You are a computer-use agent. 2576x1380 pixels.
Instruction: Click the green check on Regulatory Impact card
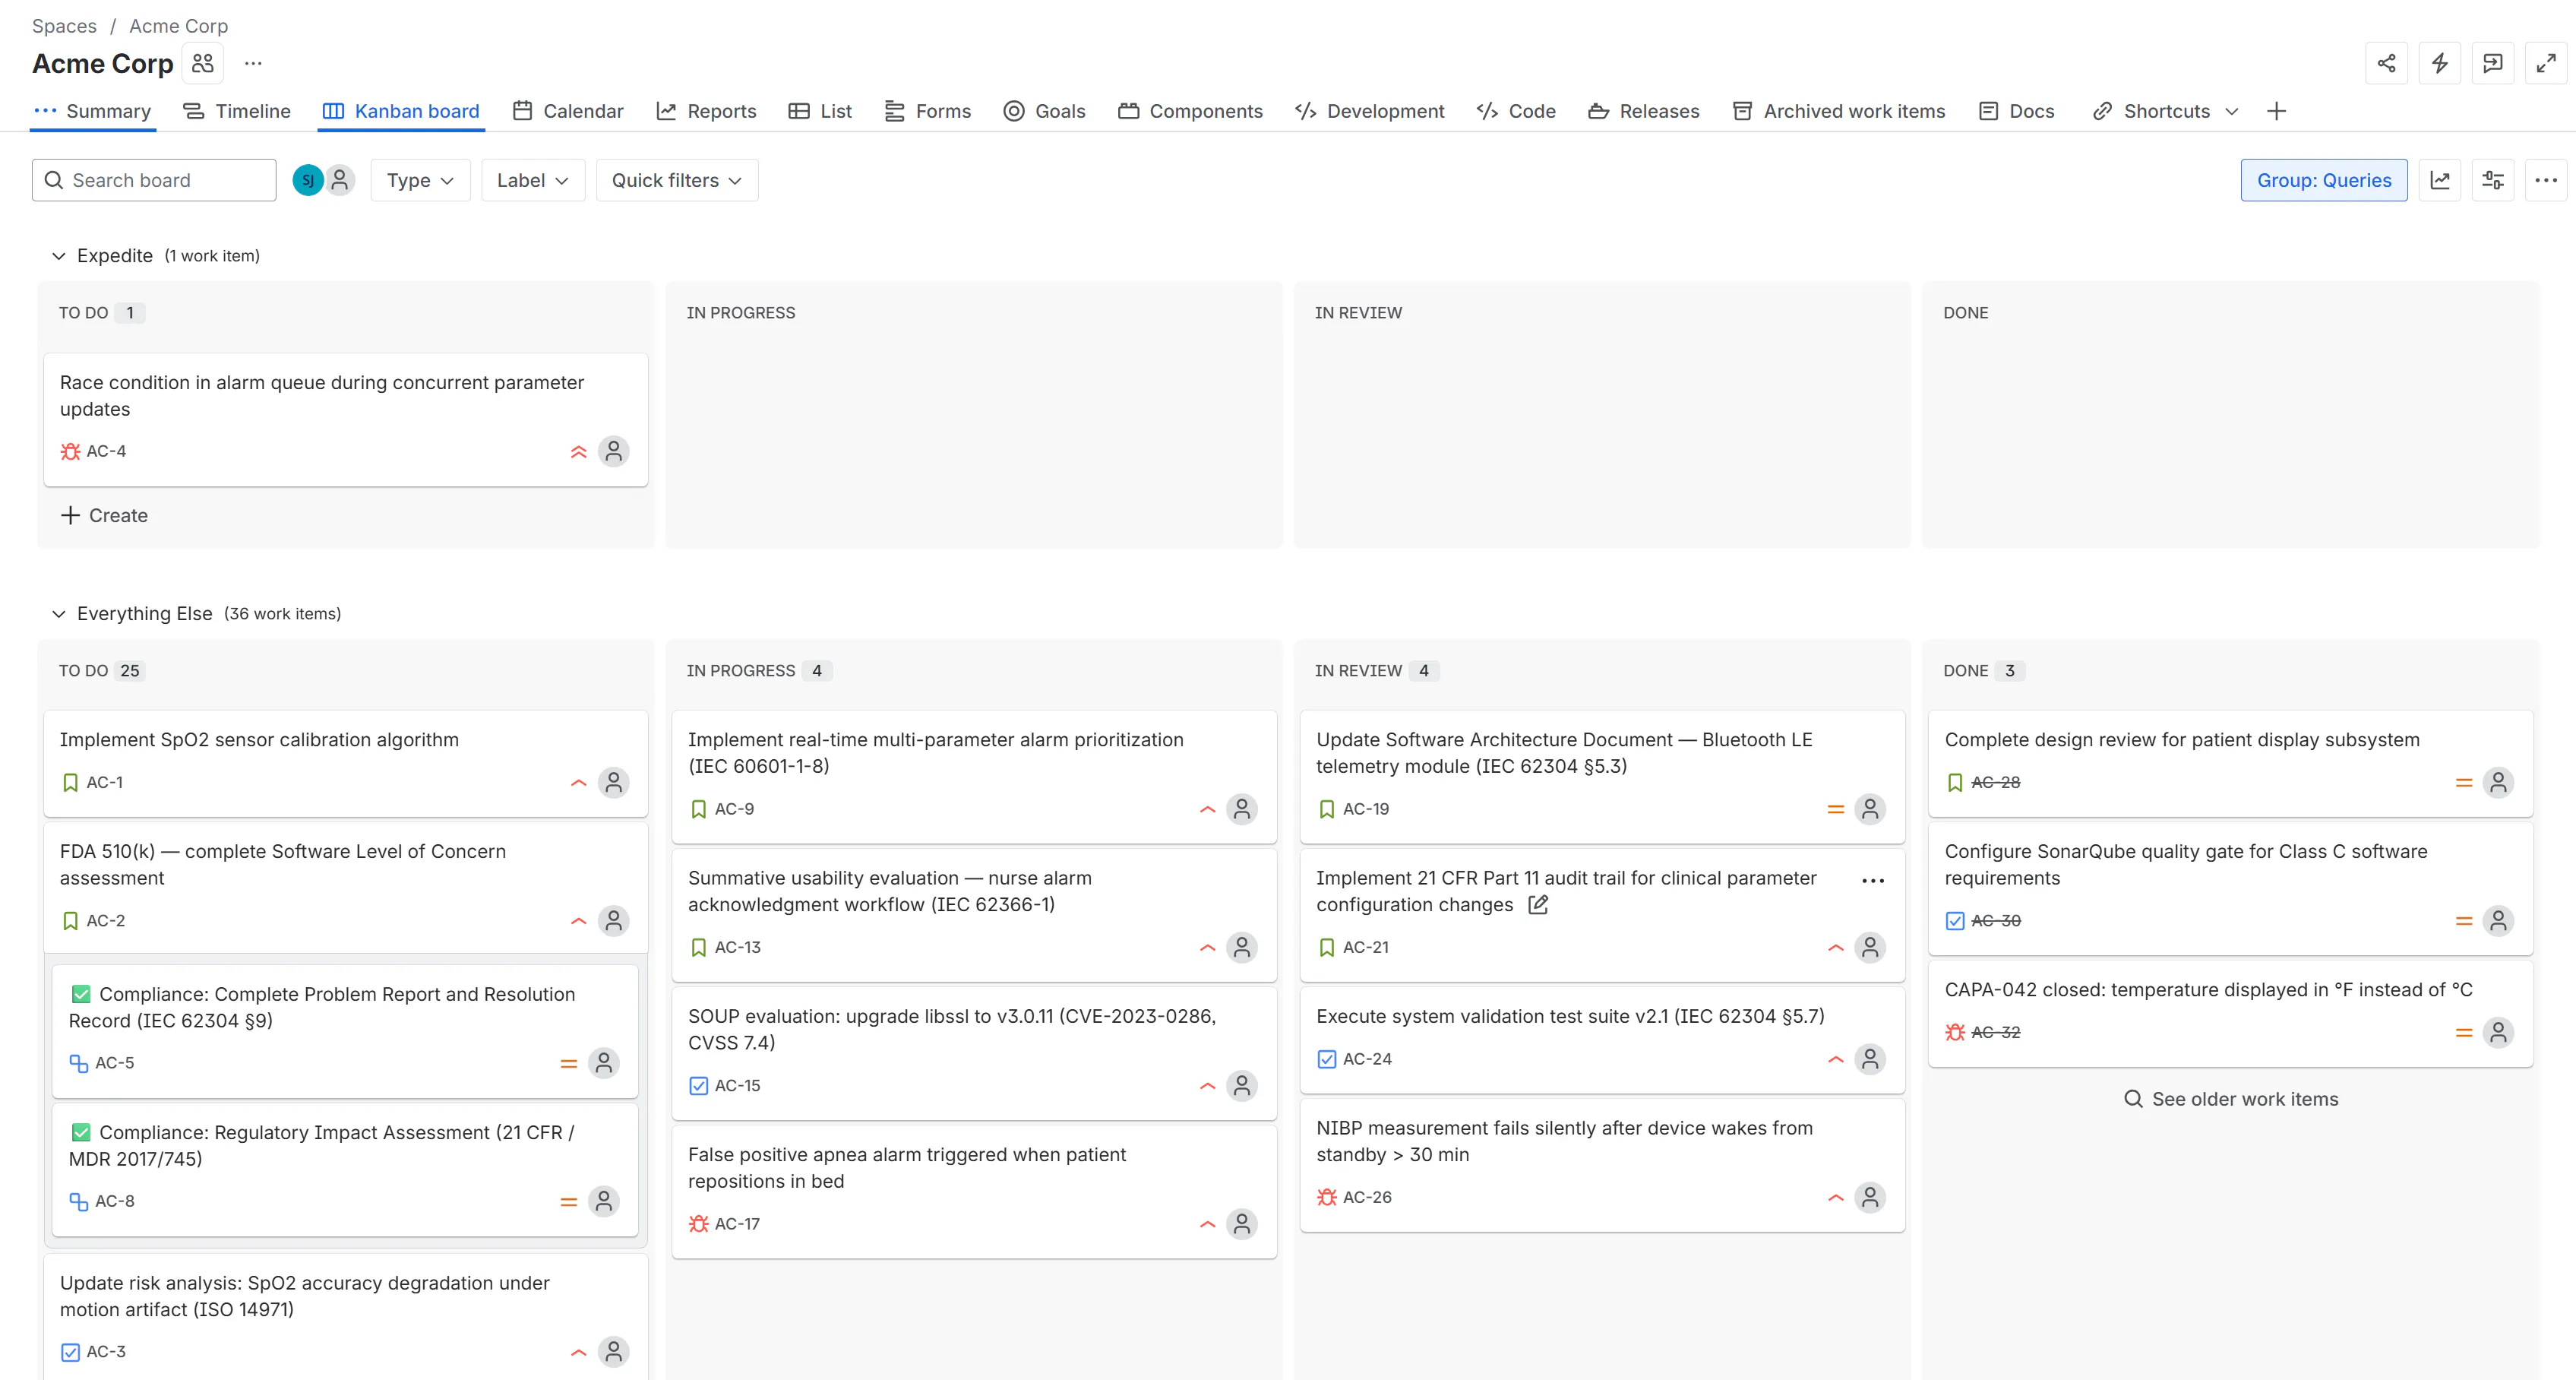pos(81,1132)
